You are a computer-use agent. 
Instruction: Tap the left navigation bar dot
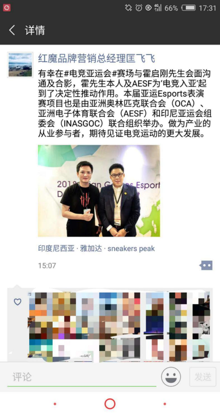coord(55,404)
